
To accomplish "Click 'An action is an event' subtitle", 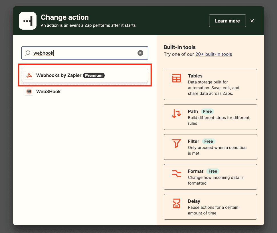I will tap(88, 25).
